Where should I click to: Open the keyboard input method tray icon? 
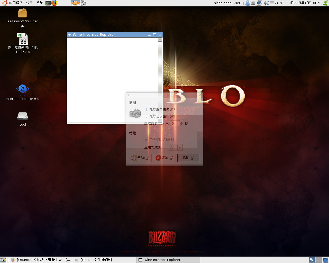pyautogui.click(x=253, y=3)
